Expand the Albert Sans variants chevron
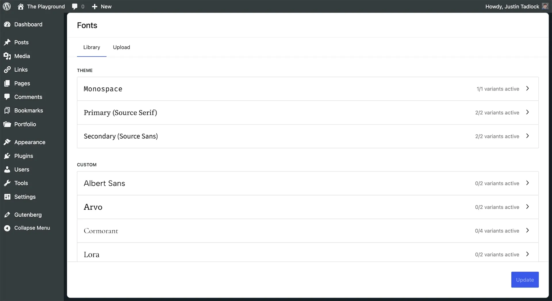 click(x=528, y=183)
